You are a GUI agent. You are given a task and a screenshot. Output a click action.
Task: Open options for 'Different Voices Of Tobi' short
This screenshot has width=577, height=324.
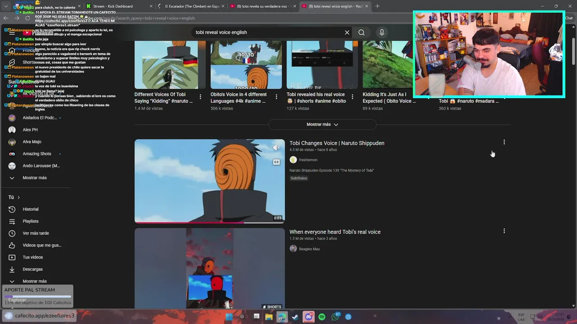pyautogui.click(x=201, y=97)
